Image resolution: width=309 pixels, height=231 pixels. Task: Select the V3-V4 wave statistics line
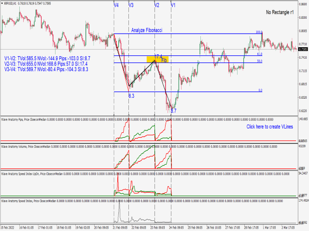coord(46,69)
